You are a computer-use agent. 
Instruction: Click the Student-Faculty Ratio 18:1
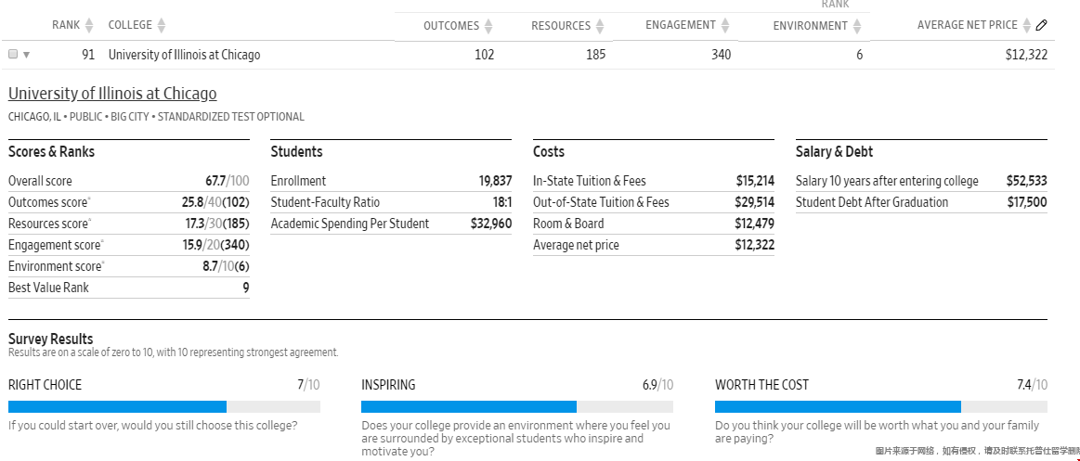coord(501,202)
